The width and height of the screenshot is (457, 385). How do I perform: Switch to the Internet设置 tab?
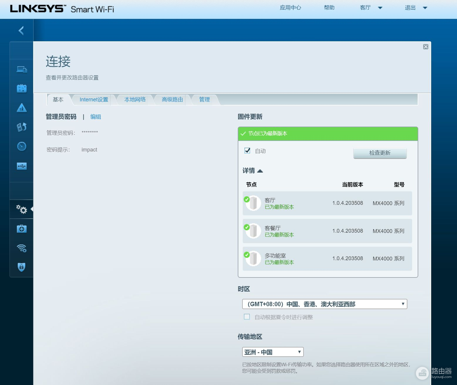94,100
